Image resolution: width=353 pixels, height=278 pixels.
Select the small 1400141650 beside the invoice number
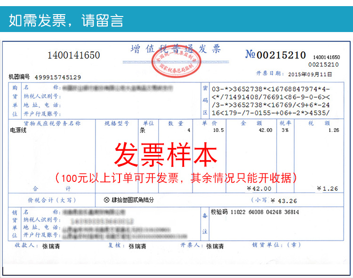click(327, 57)
